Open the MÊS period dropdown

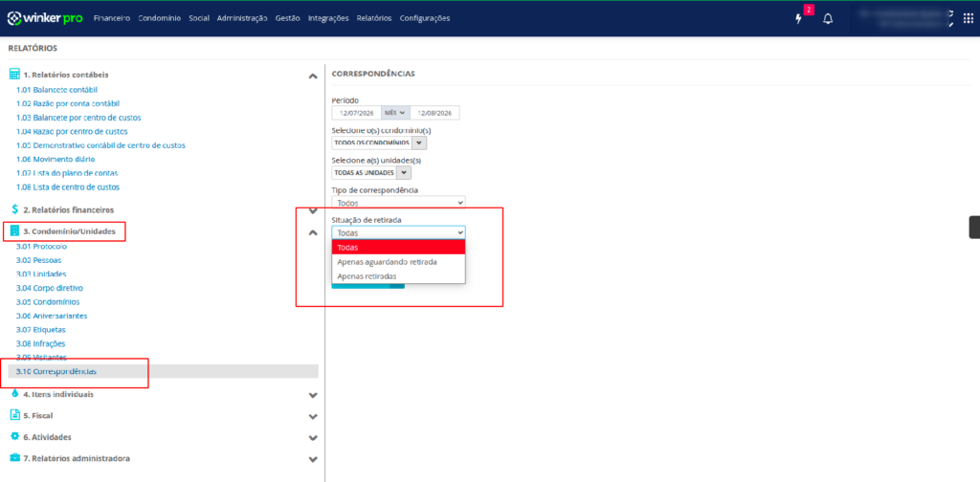(395, 113)
